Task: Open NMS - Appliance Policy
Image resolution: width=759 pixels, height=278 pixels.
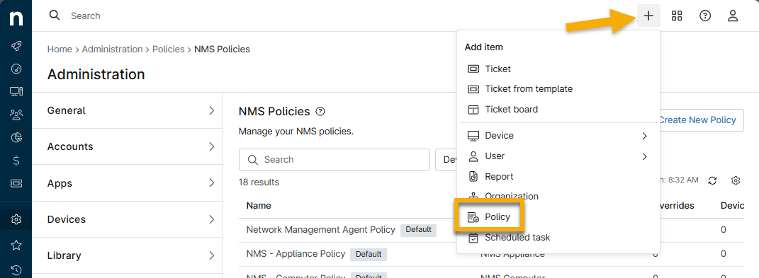Action: 296,253
